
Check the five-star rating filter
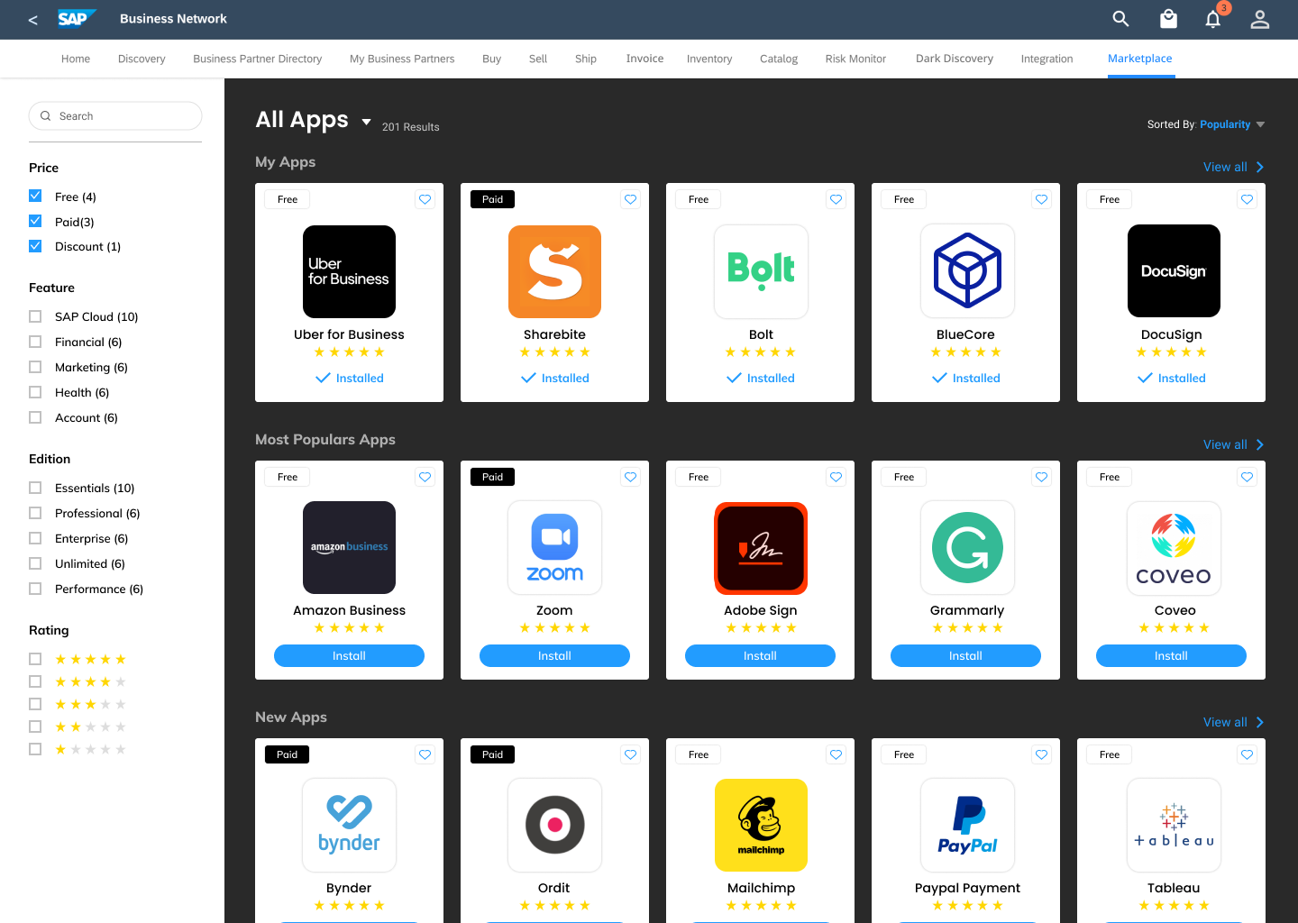tap(35, 659)
